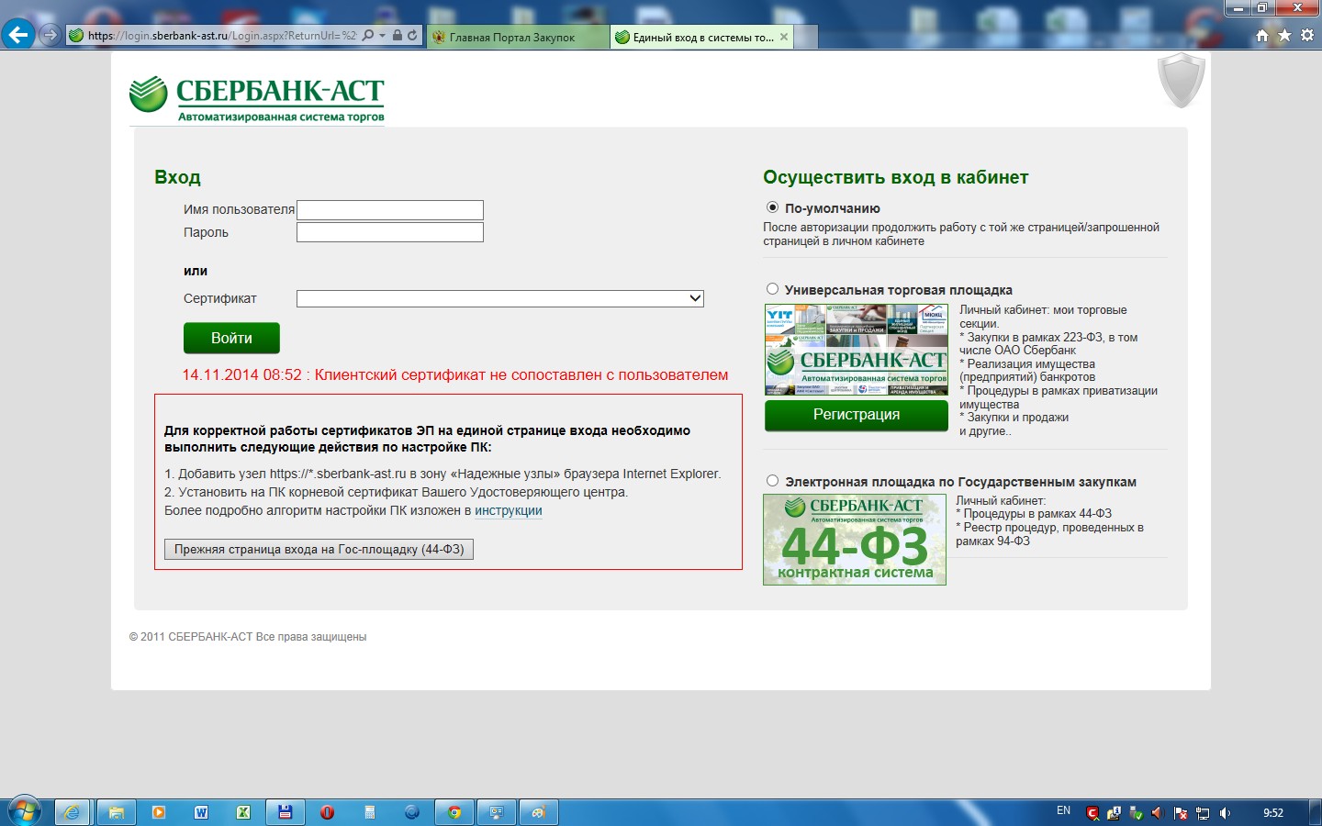Select 'Электронная площадка по Государственным закупкам' radio
The width and height of the screenshot is (1322, 826).
point(772,481)
